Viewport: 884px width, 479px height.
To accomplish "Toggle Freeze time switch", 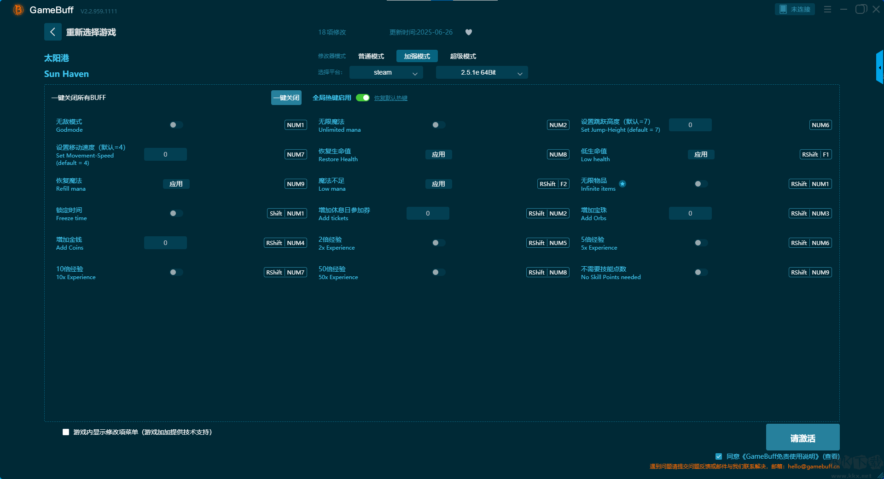I will [176, 213].
